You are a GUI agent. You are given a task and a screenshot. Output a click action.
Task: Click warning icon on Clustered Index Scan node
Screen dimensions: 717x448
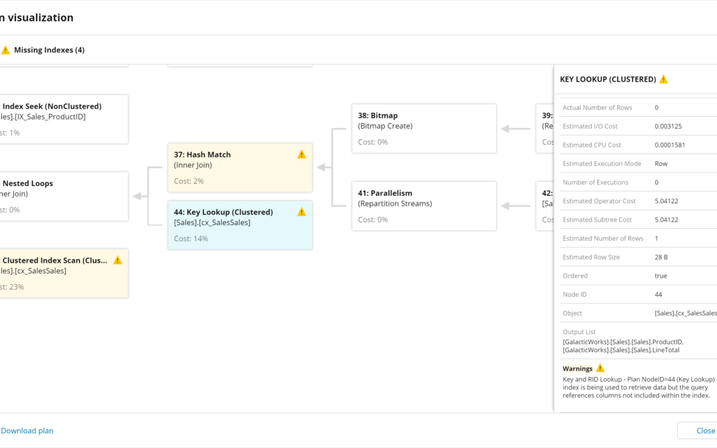pyautogui.click(x=118, y=260)
